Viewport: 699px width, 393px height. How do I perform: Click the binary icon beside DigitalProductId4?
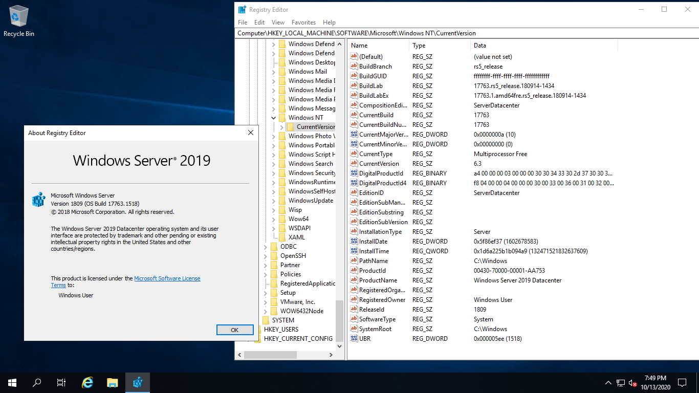354,183
